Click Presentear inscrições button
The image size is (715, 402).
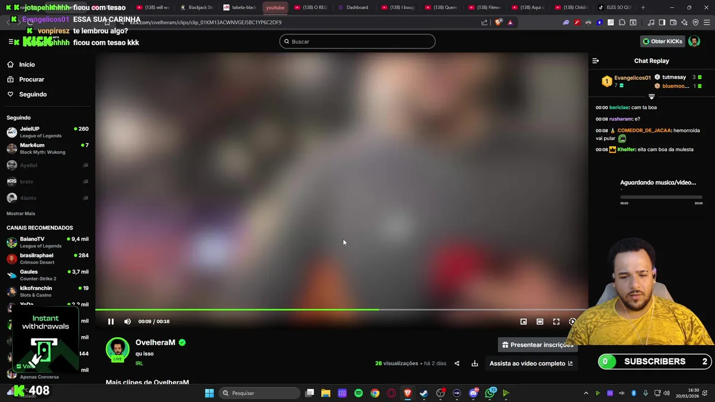point(536,345)
